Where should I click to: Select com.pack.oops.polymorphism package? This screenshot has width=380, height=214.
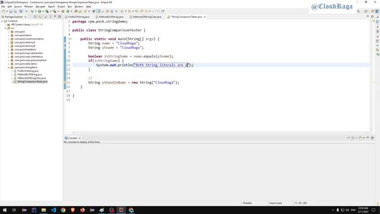point(30,60)
